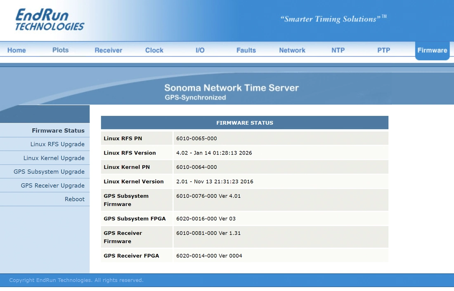Go to the Clock tab
Screen dimensions: 454x291
point(154,50)
